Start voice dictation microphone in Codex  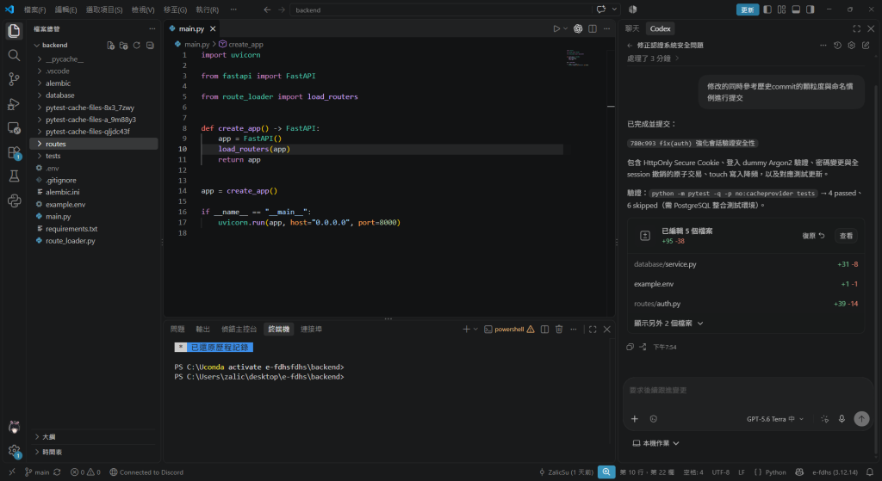(x=842, y=419)
